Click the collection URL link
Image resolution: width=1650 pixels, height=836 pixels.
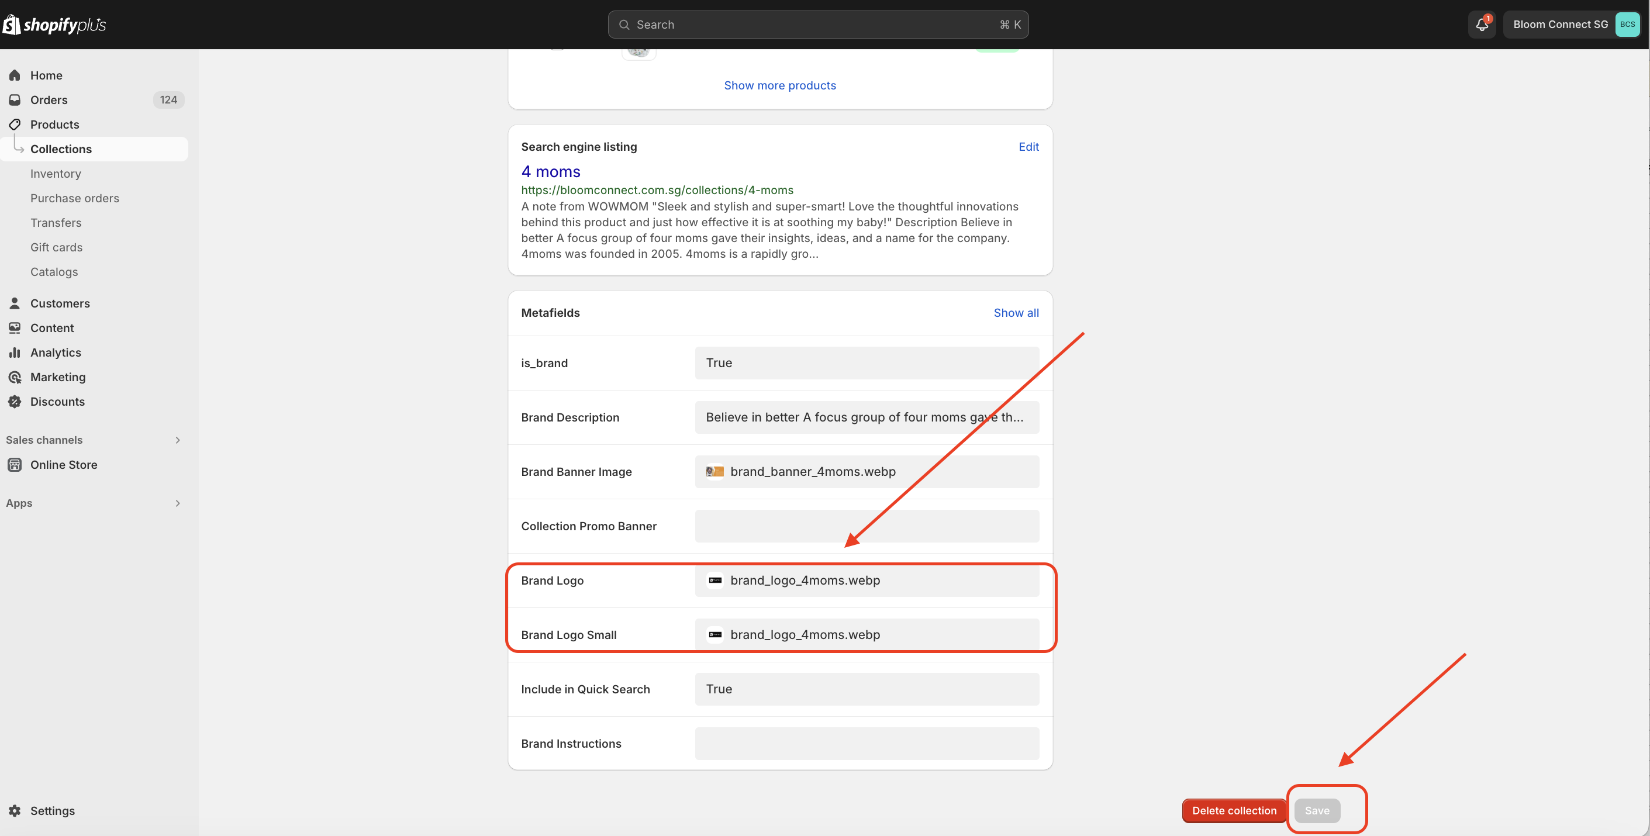click(x=657, y=189)
